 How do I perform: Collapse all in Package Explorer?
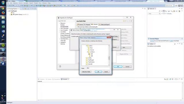23,9
